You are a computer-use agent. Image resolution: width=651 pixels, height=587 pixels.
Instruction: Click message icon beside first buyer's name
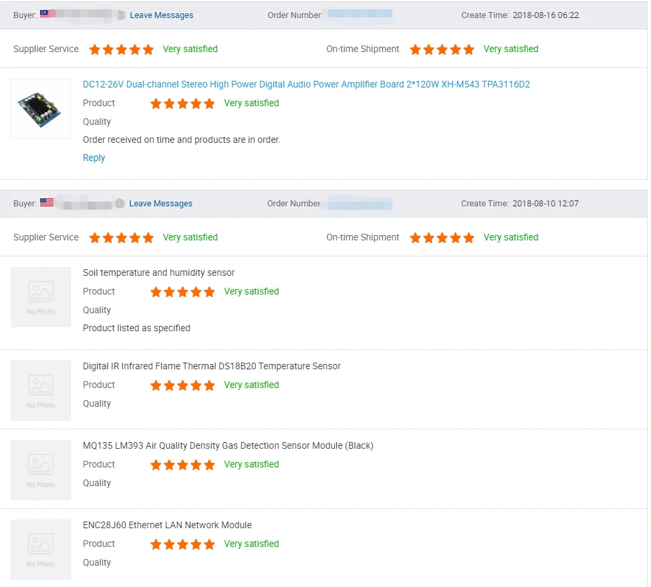coord(121,15)
